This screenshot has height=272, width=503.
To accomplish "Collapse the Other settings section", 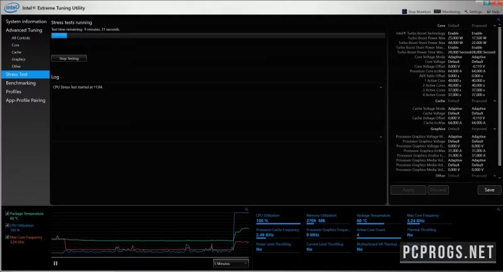I will pyautogui.click(x=495, y=176).
